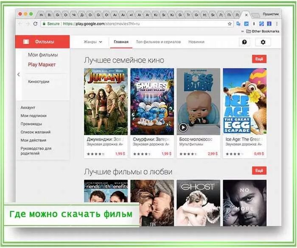Viewport: 297px width, 248px height.
Task: Click the film icon in Фильмы header
Action: [x=26, y=42]
